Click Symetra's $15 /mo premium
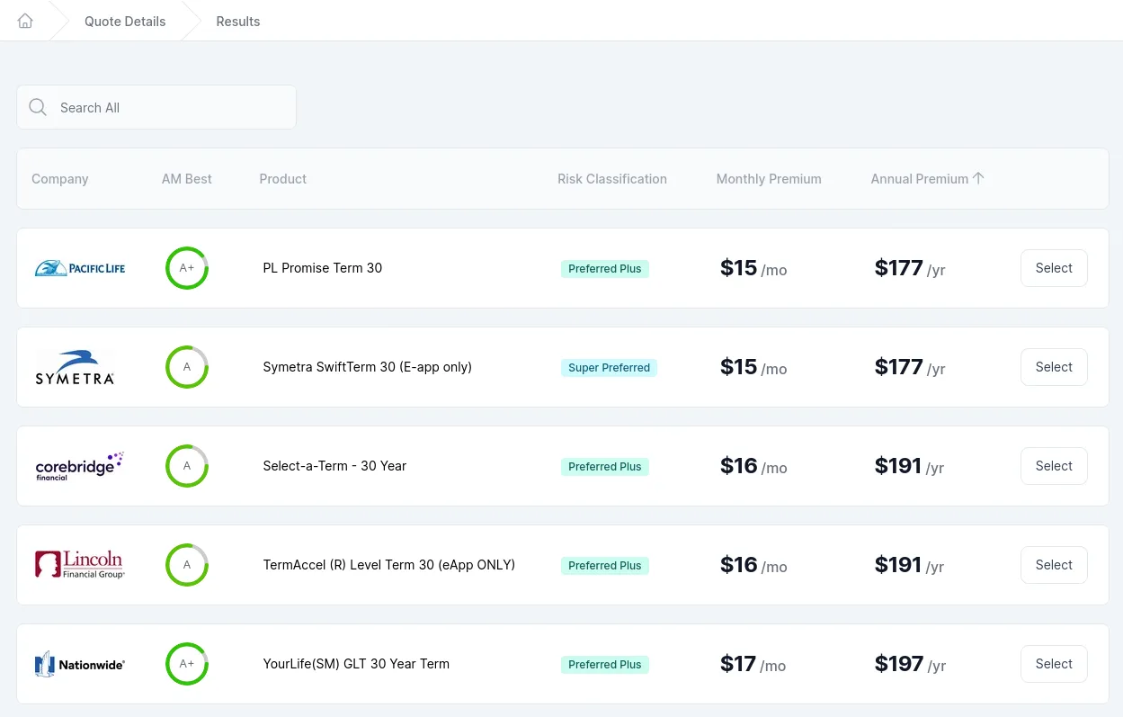The width and height of the screenshot is (1123, 717). point(753,367)
